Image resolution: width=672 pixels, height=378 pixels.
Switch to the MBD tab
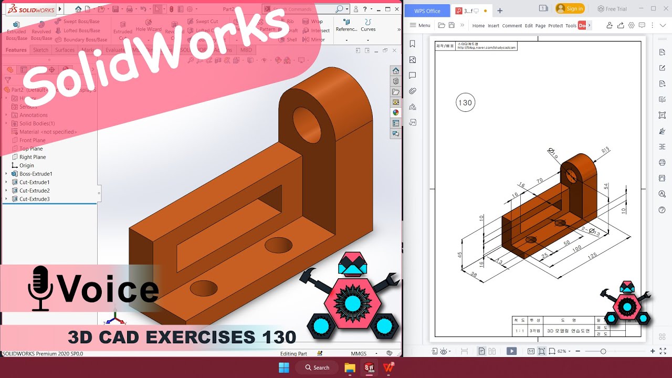coord(246,50)
